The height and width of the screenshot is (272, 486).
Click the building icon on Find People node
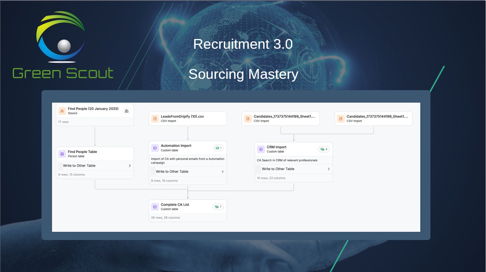[126, 111]
